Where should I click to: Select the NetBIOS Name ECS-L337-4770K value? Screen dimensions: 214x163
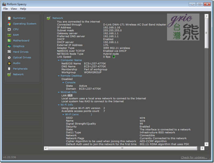point(95,64)
